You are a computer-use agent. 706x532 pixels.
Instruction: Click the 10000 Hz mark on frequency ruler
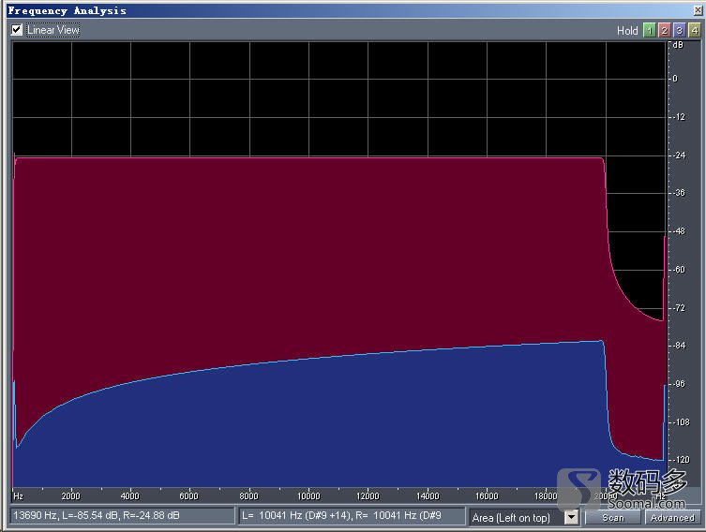tap(308, 495)
